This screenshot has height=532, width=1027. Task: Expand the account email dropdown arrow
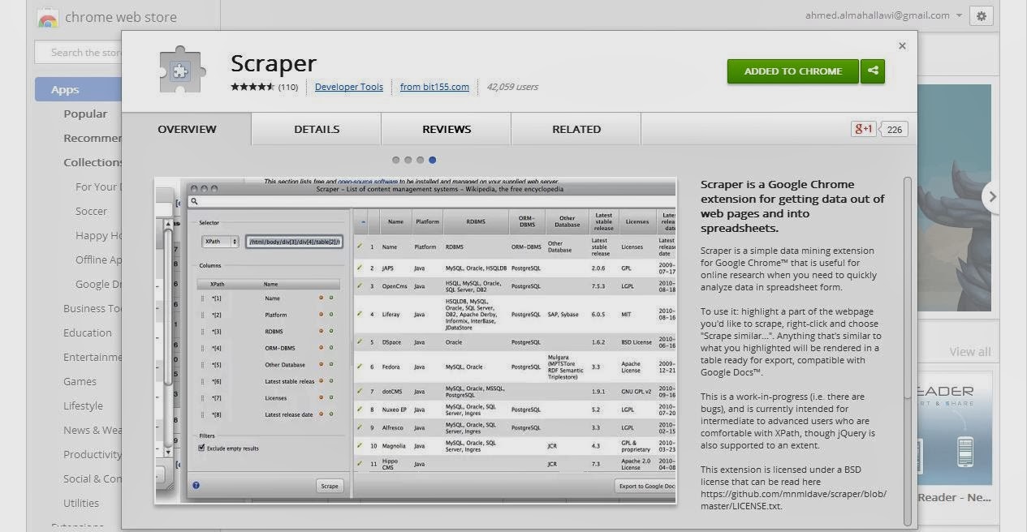coord(959,15)
